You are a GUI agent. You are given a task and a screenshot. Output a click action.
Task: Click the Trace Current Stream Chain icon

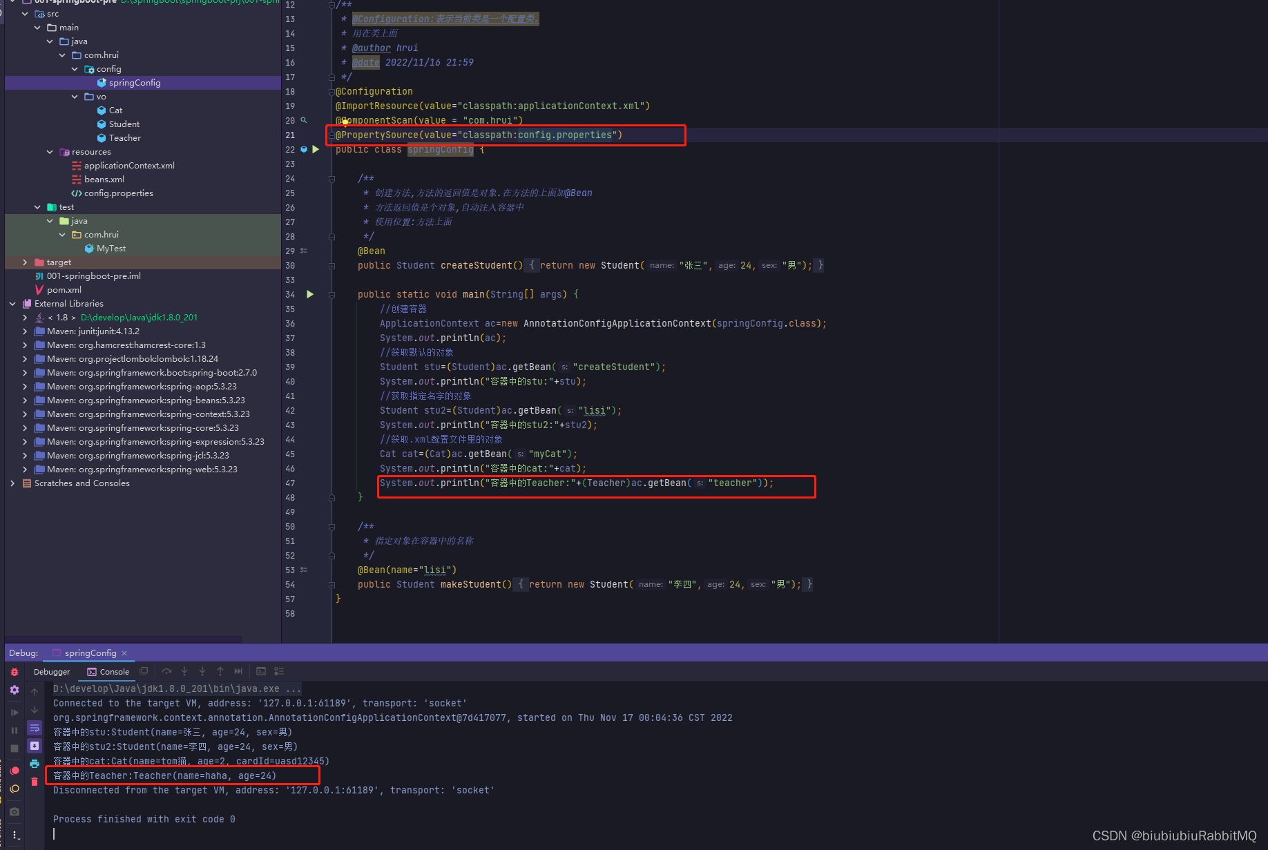tap(279, 671)
